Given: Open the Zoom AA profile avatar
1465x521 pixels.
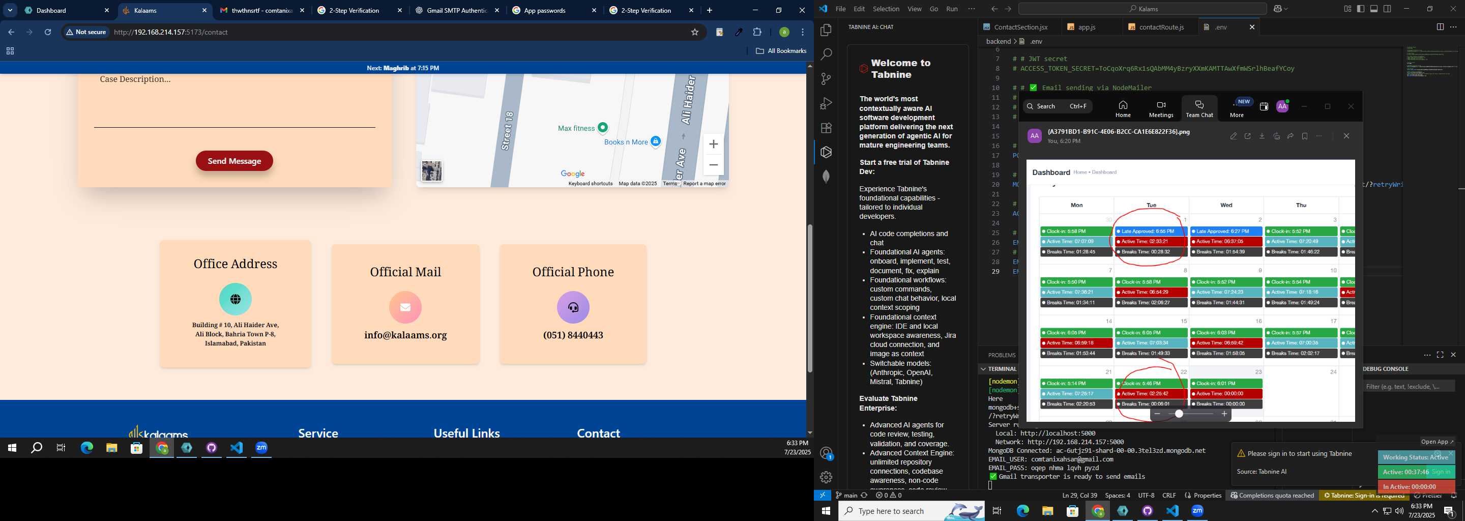Looking at the screenshot, I should click(x=1282, y=106).
